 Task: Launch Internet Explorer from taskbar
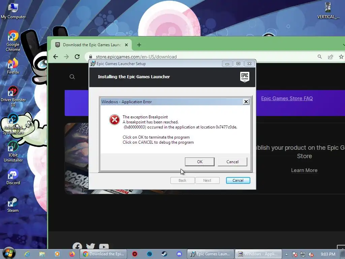[27, 254]
